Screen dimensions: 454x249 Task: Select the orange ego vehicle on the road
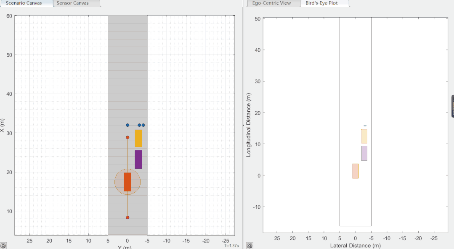tap(127, 182)
